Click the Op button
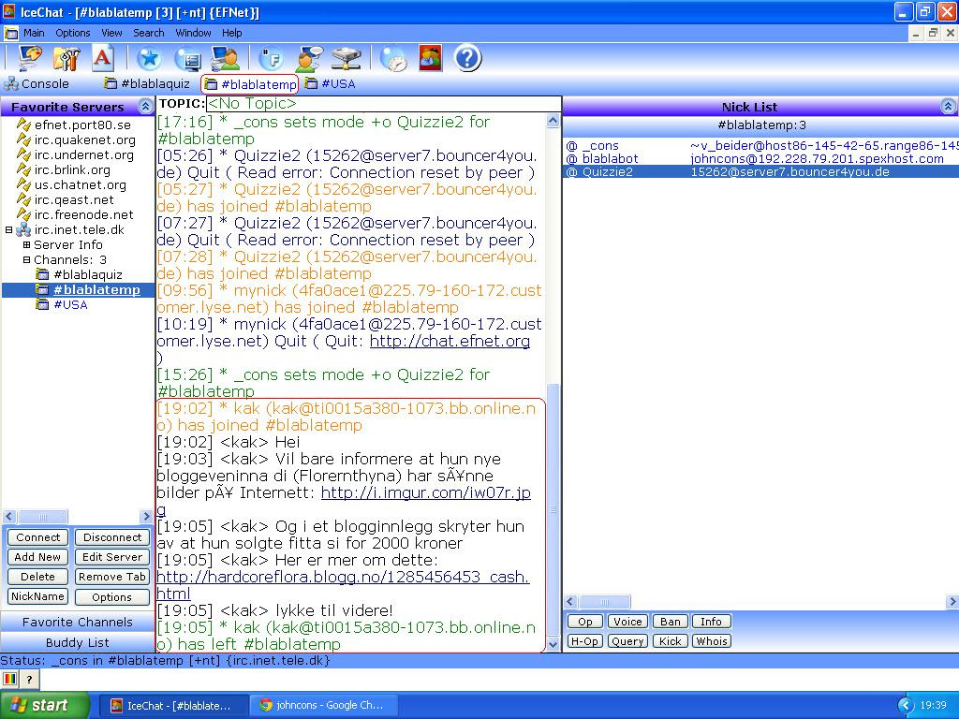Screen dimensions: 959x719 click(585, 622)
